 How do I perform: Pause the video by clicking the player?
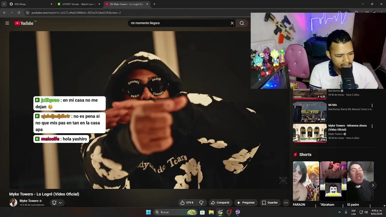(149, 110)
